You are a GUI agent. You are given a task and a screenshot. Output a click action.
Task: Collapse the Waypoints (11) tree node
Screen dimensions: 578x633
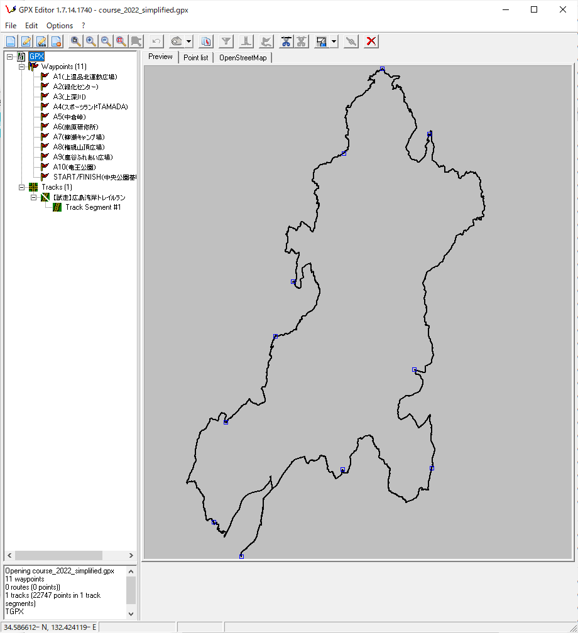(22, 67)
